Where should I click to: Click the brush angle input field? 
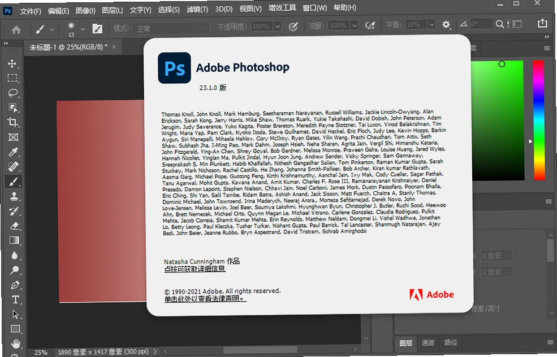(x=481, y=24)
